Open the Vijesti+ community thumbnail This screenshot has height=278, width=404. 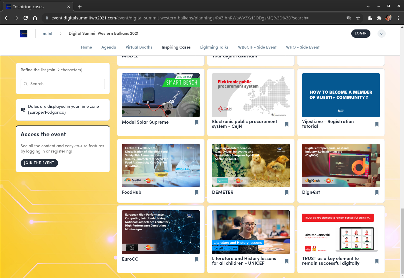pos(341,95)
